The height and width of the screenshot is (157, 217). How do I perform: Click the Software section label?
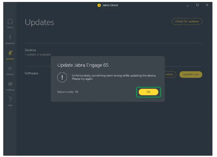[x=32, y=73]
